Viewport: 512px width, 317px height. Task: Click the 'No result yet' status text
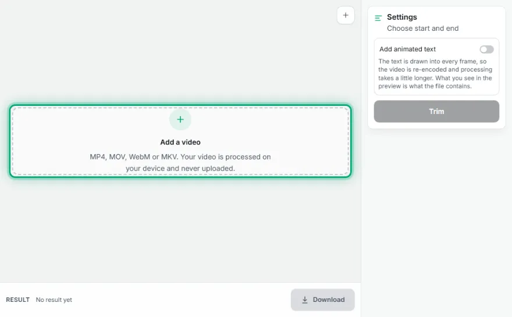tap(54, 300)
